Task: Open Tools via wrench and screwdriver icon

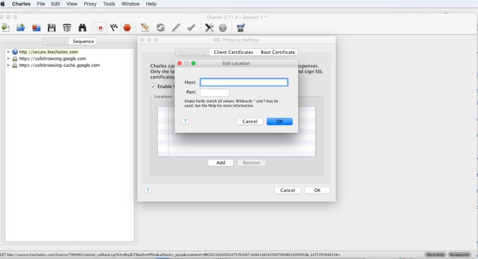Action: [x=209, y=28]
